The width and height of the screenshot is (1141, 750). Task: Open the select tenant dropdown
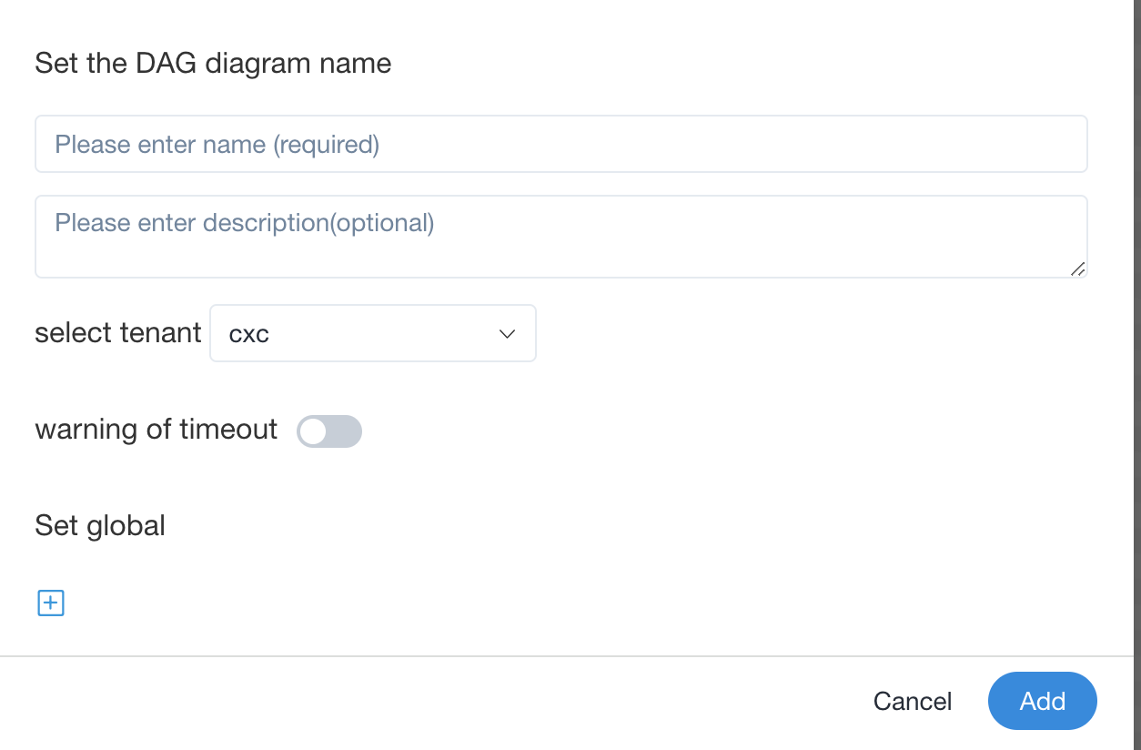tap(372, 334)
